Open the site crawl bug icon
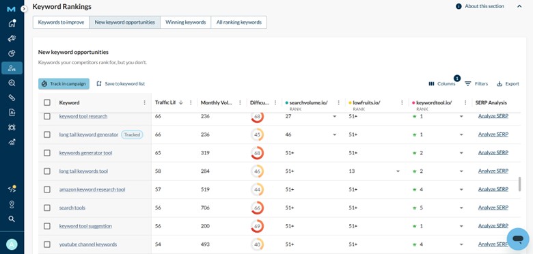The image size is (533, 254). pos(12,127)
